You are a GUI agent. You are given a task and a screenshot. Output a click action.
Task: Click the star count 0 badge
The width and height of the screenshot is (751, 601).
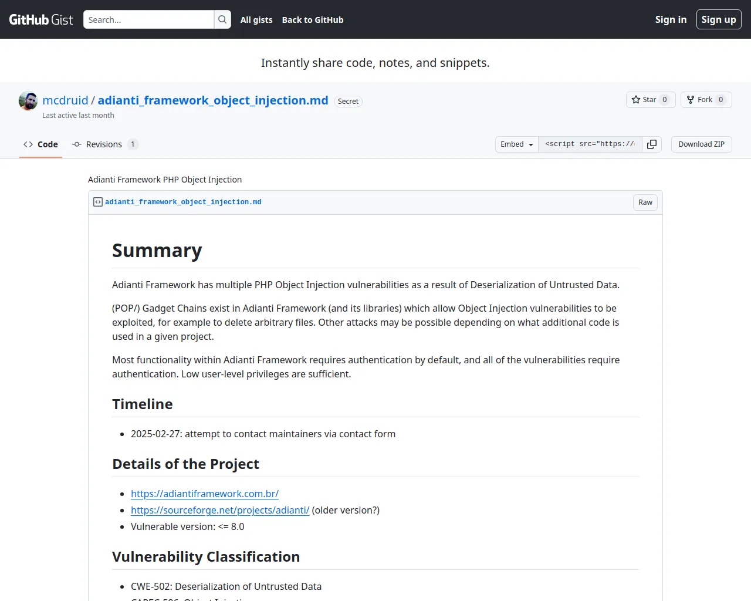(x=665, y=100)
